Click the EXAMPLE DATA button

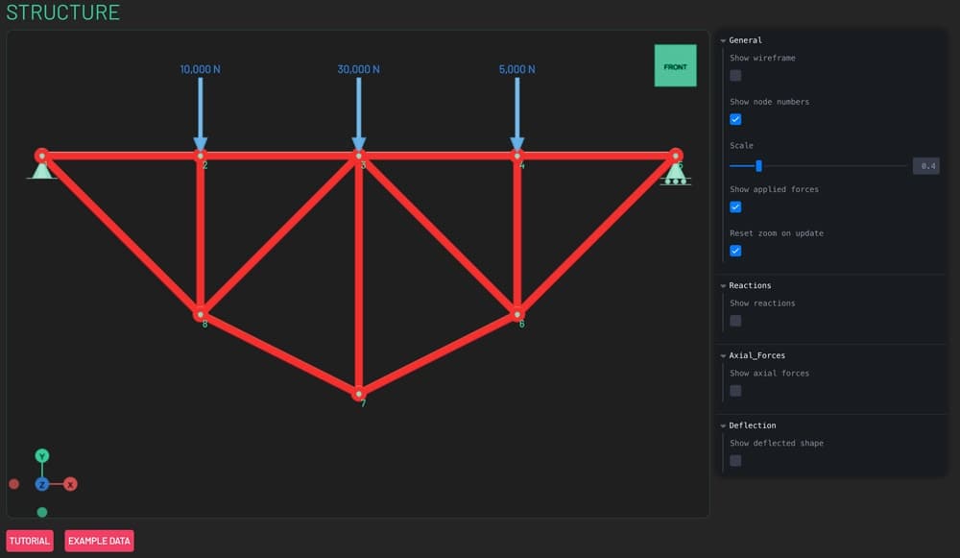[x=99, y=541]
